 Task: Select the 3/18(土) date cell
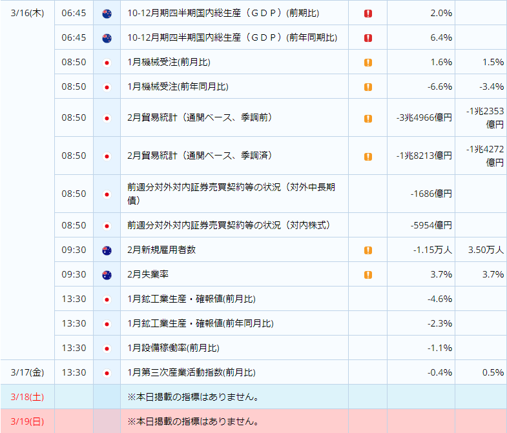click(28, 397)
